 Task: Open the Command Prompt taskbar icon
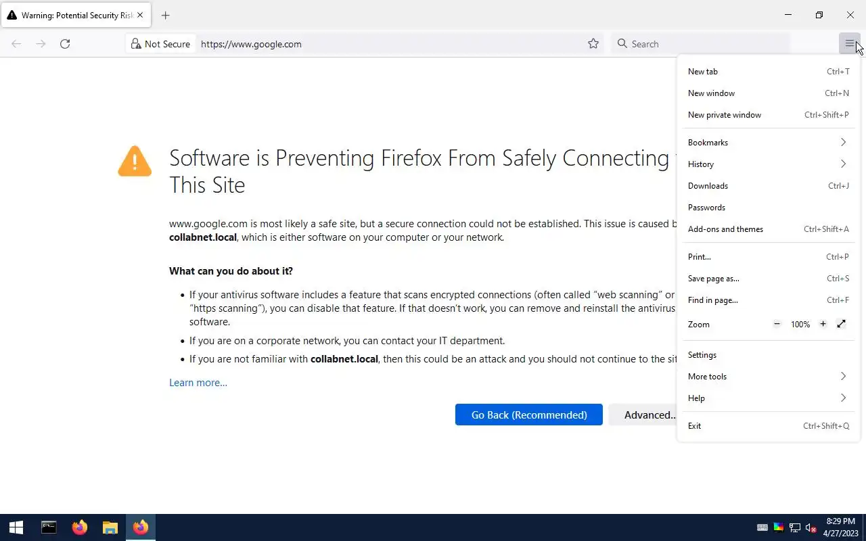point(49,527)
